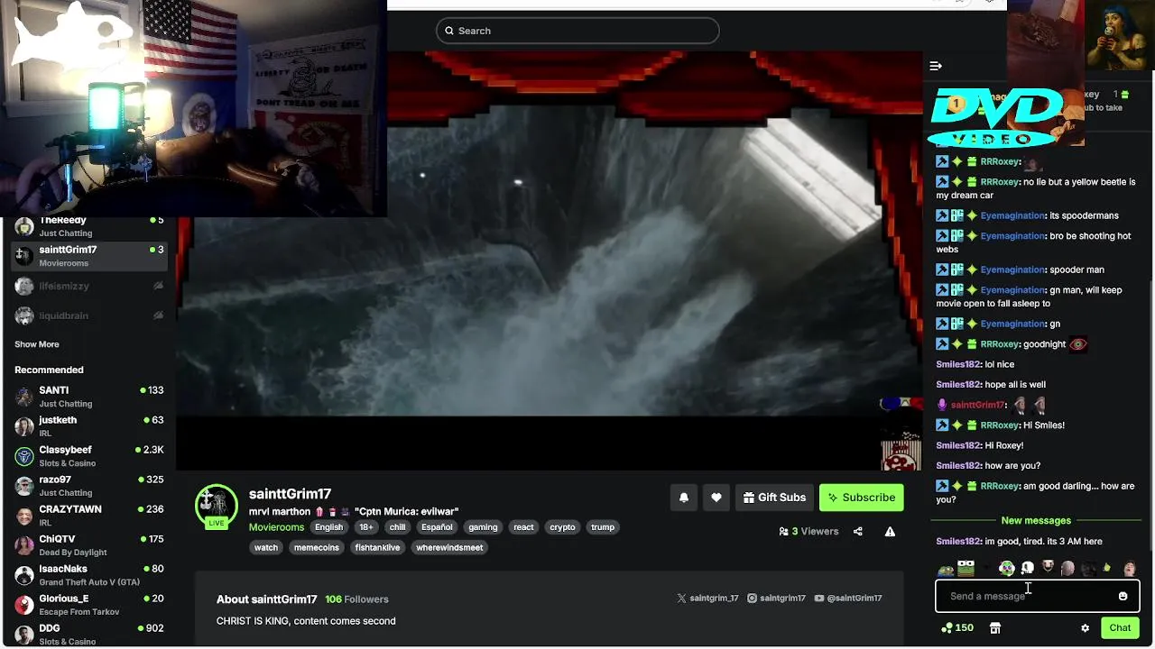The width and height of the screenshot is (1155, 649).
Task: Select the crypto tag
Action: point(562,527)
